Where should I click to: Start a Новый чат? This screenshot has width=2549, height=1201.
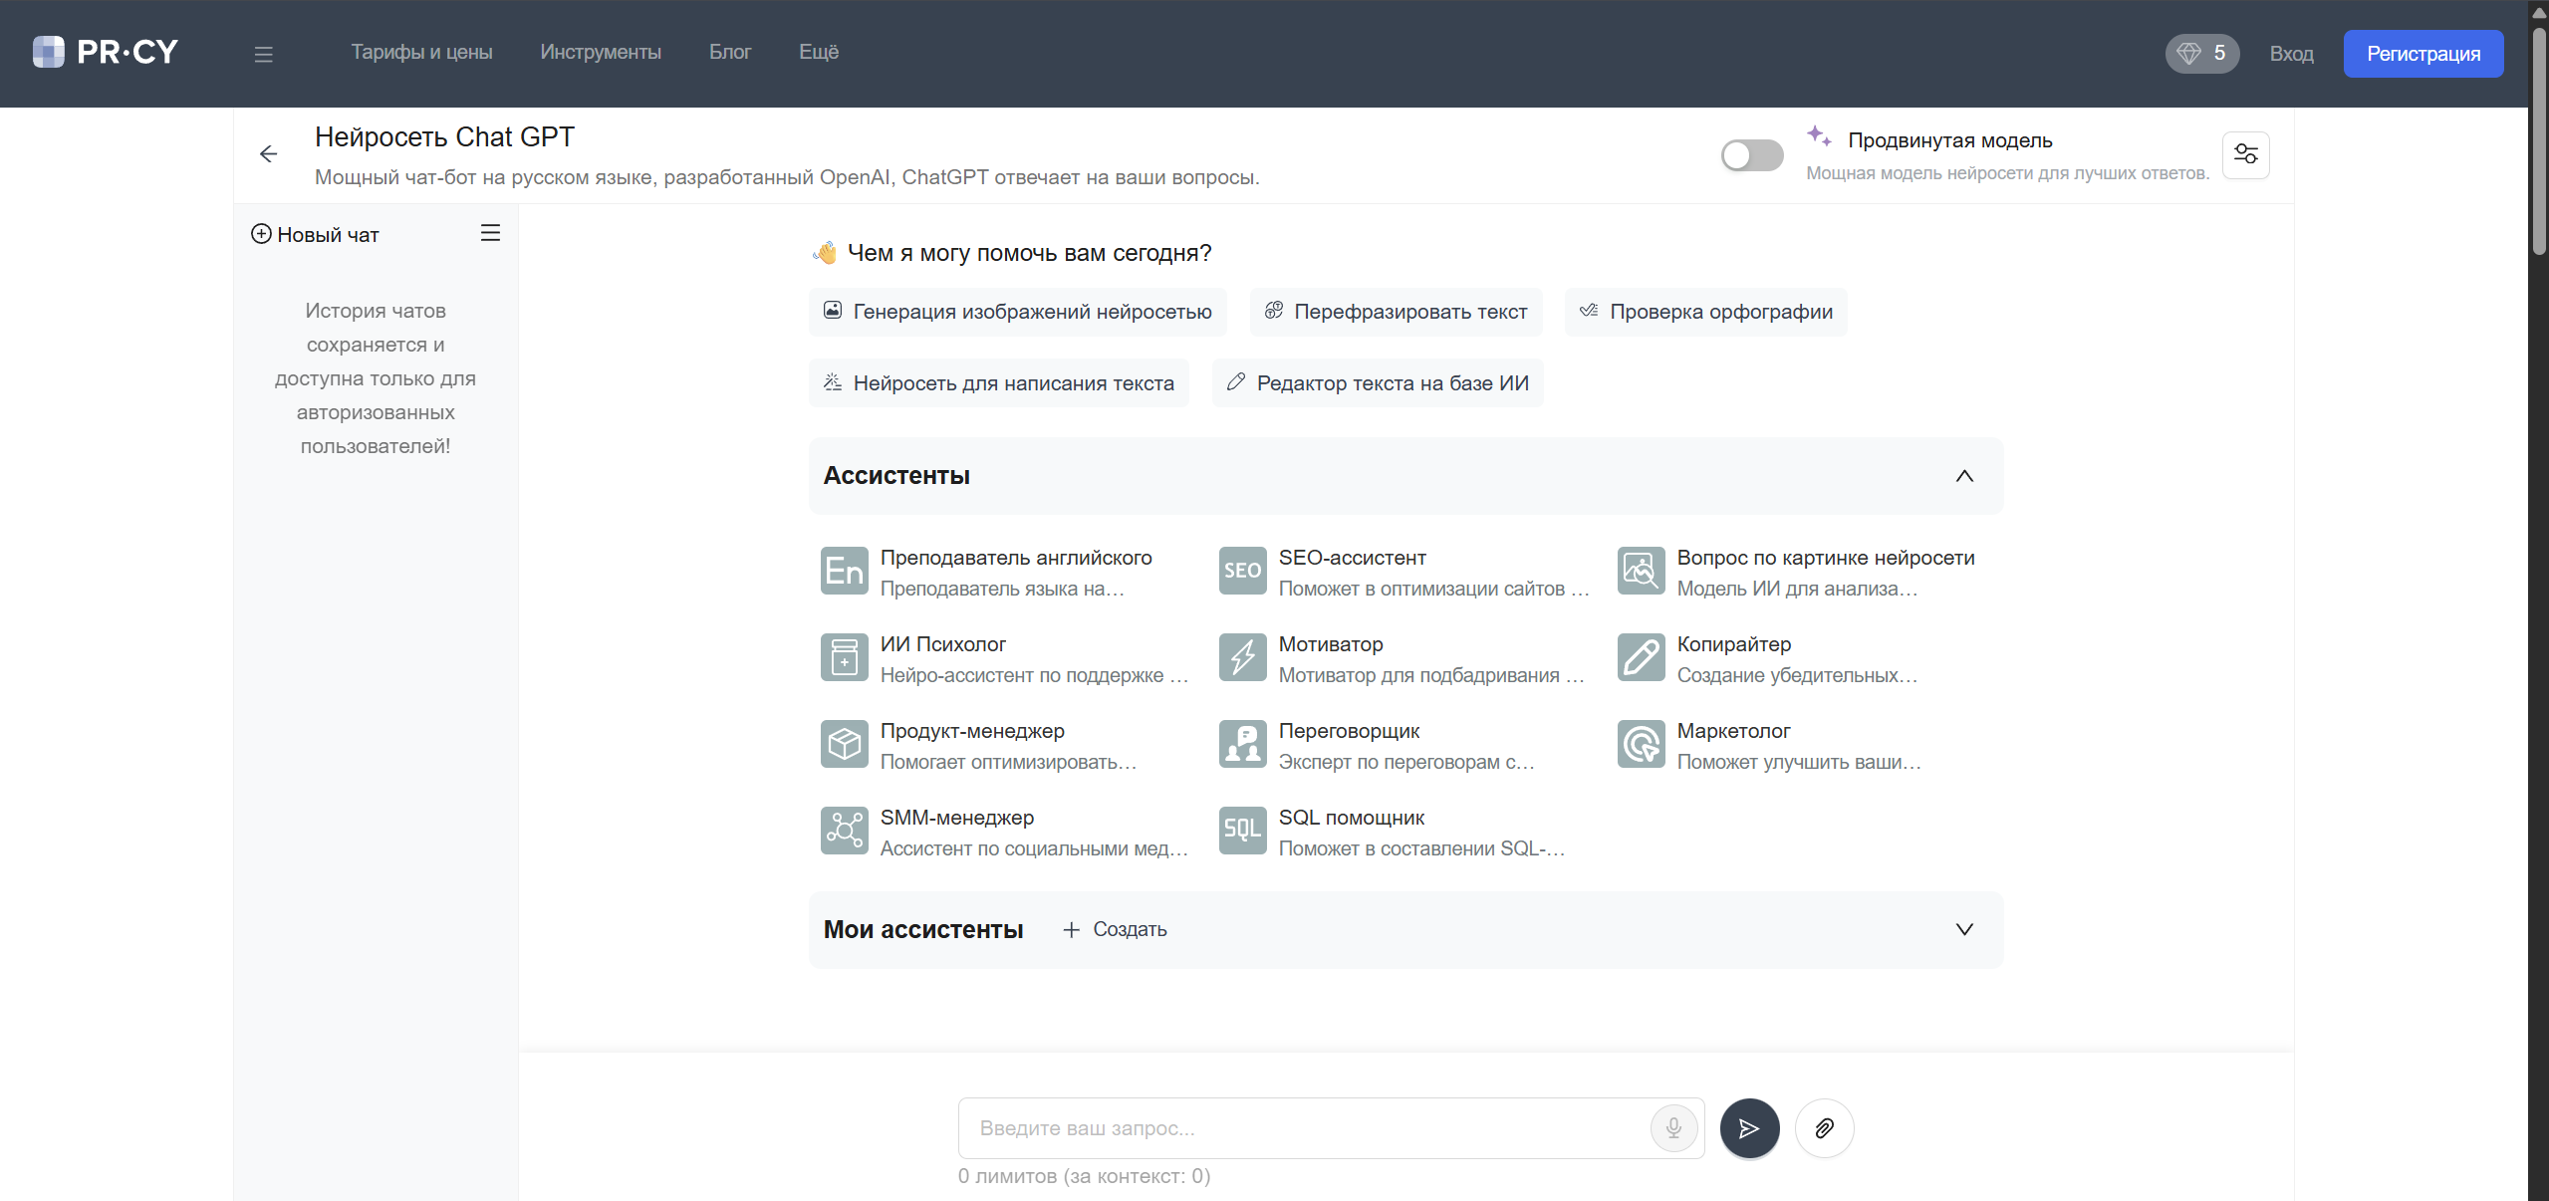[x=316, y=234]
